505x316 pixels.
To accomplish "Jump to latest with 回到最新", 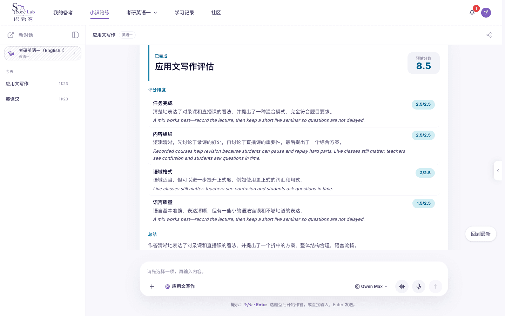I will tap(481, 234).
